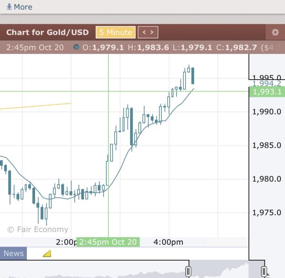This screenshot has height=278, width=285.
Task: Click the close value C:1,982.7
Action: (236, 47)
